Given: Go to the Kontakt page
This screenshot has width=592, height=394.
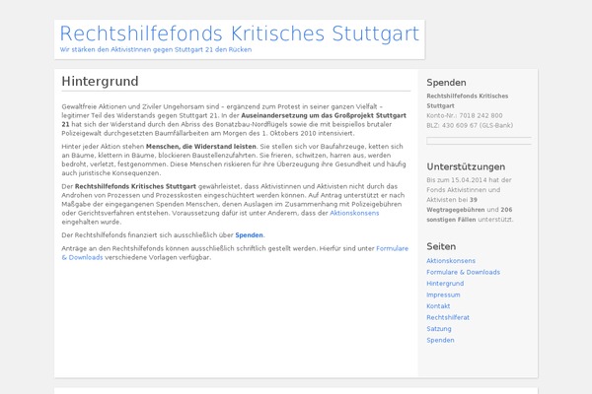Looking at the screenshot, I should (x=438, y=306).
